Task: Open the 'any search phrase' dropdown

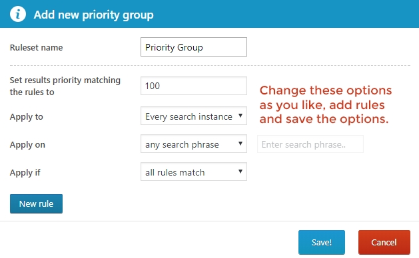Action: click(194, 144)
